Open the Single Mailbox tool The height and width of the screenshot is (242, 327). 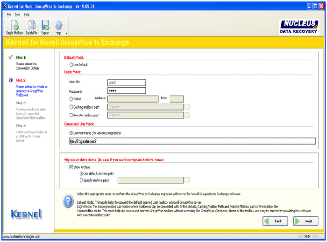14,27
